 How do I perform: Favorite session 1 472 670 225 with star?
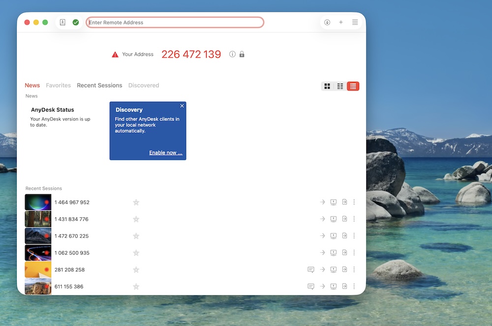click(136, 236)
